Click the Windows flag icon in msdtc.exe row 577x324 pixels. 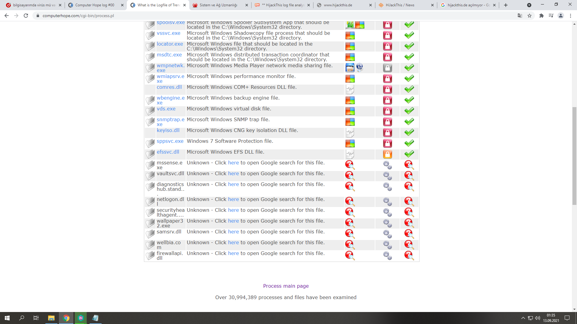(350, 57)
